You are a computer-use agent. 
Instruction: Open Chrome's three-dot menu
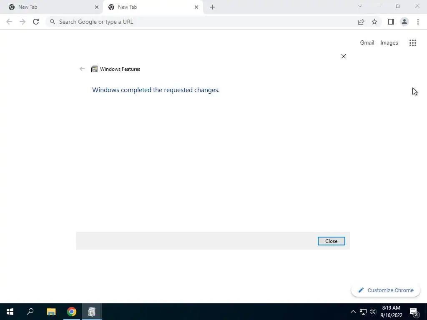coord(418,22)
